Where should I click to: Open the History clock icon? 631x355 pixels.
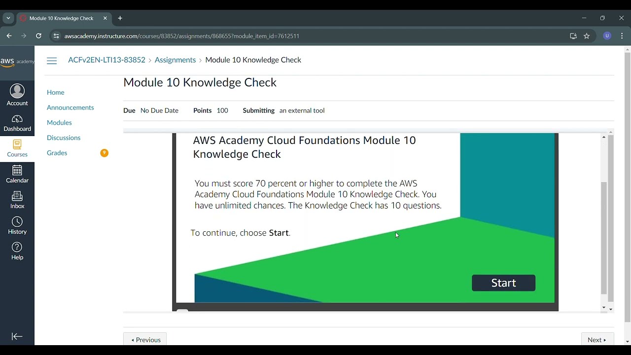pos(17,222)
